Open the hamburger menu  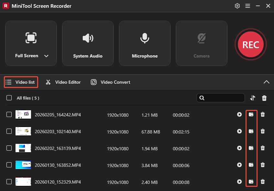click(248, 6)
